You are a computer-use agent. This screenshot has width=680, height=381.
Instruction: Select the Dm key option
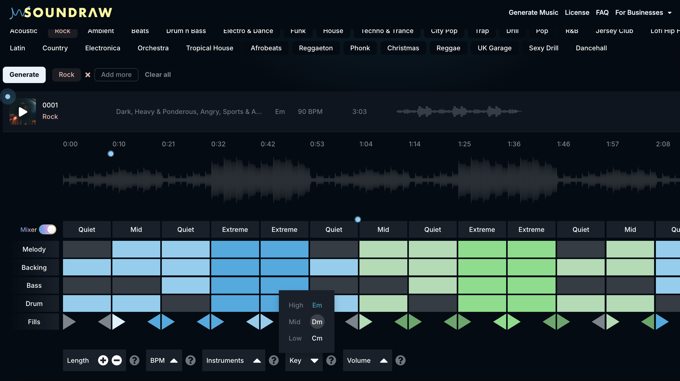coord(317,322)
